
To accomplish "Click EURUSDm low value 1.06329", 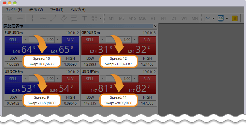I will point(13,64).
